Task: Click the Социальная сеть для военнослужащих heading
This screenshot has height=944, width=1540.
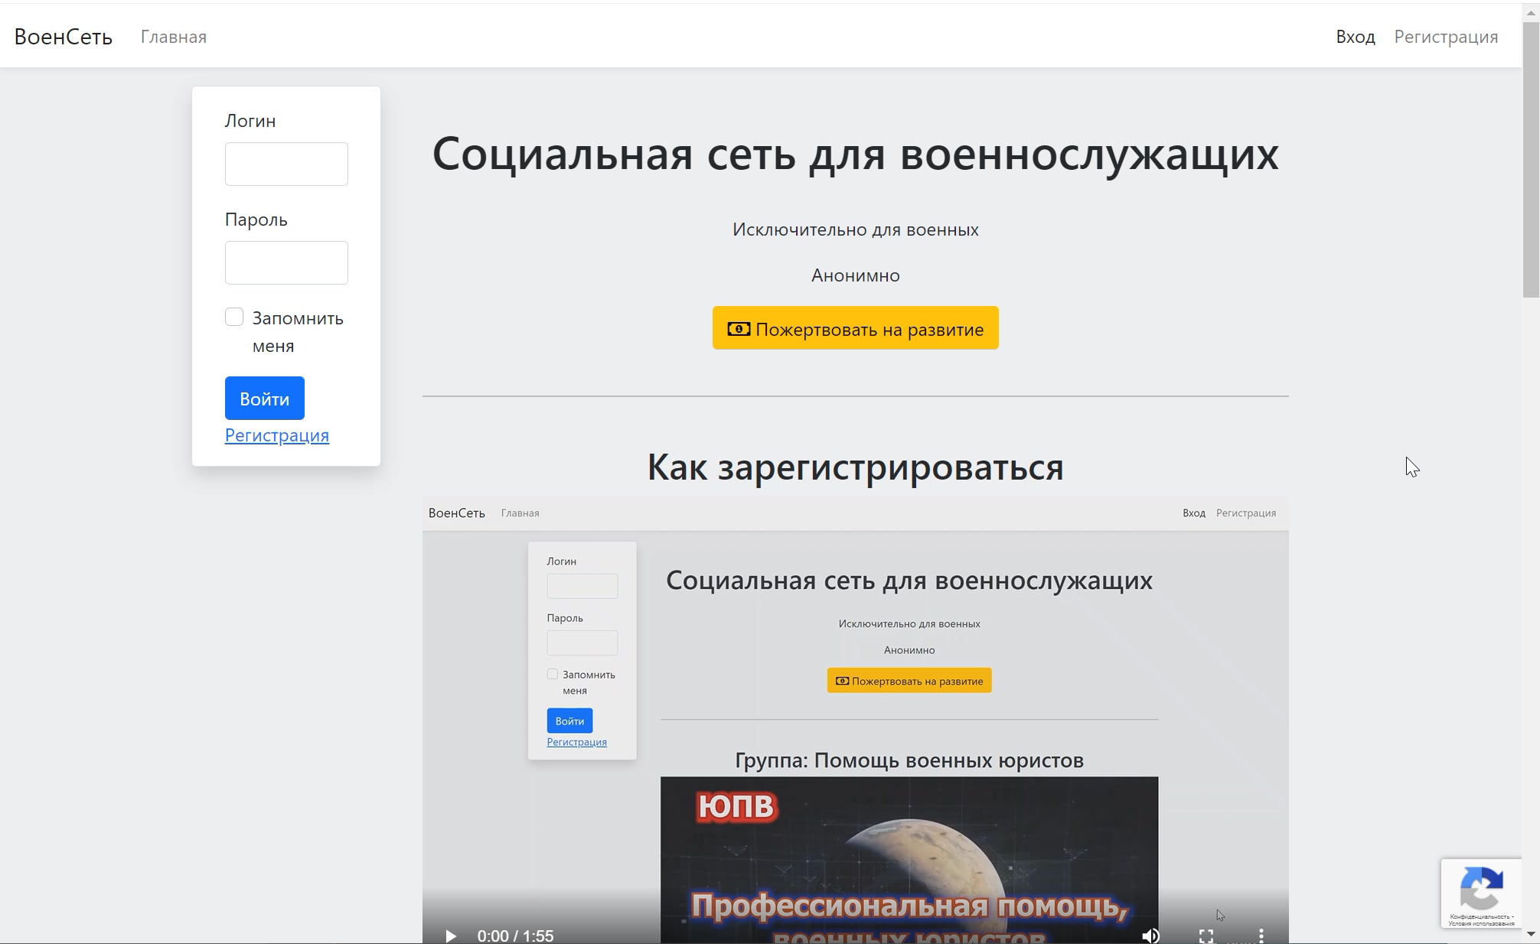Action: click(x=856, y=153)
